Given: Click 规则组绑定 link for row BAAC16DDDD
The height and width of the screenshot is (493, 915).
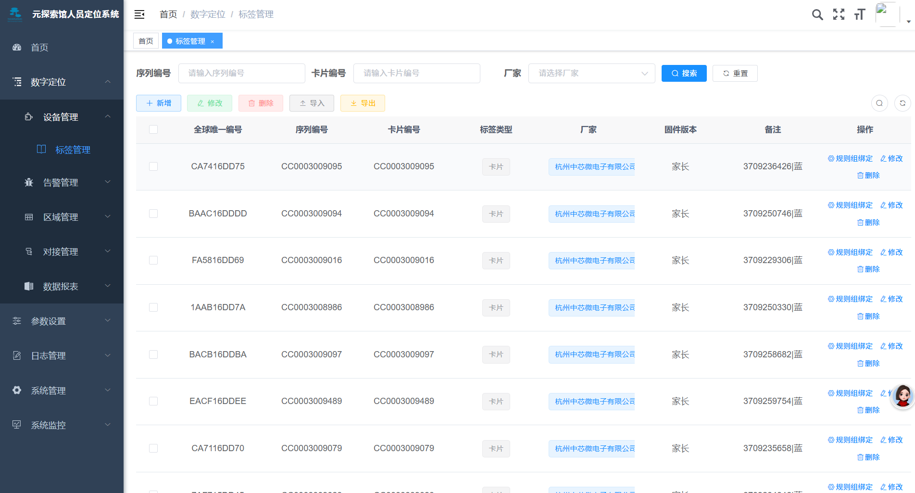Looking at the screenshot, I should (x=850, y=205).
